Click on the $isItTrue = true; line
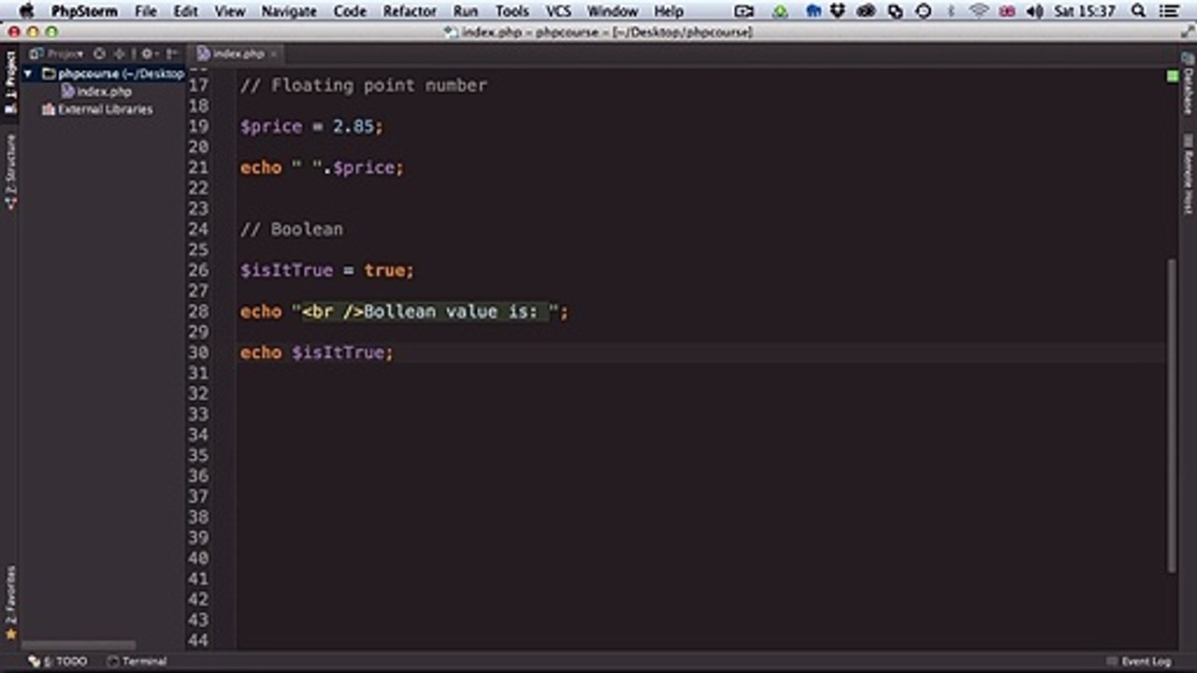 (x=326, y=270)
